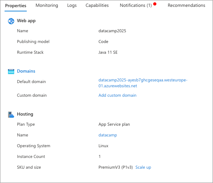The height and width of the screenshot is (183, 213).
Task: Switch to the Recommendations tab
Action: [186, 5]
